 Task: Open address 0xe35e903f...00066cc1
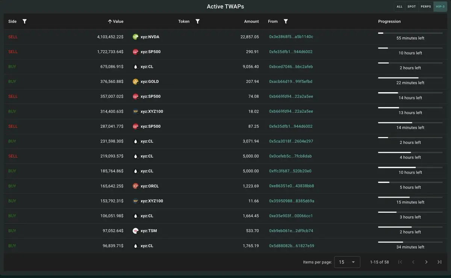coord(291,216)
